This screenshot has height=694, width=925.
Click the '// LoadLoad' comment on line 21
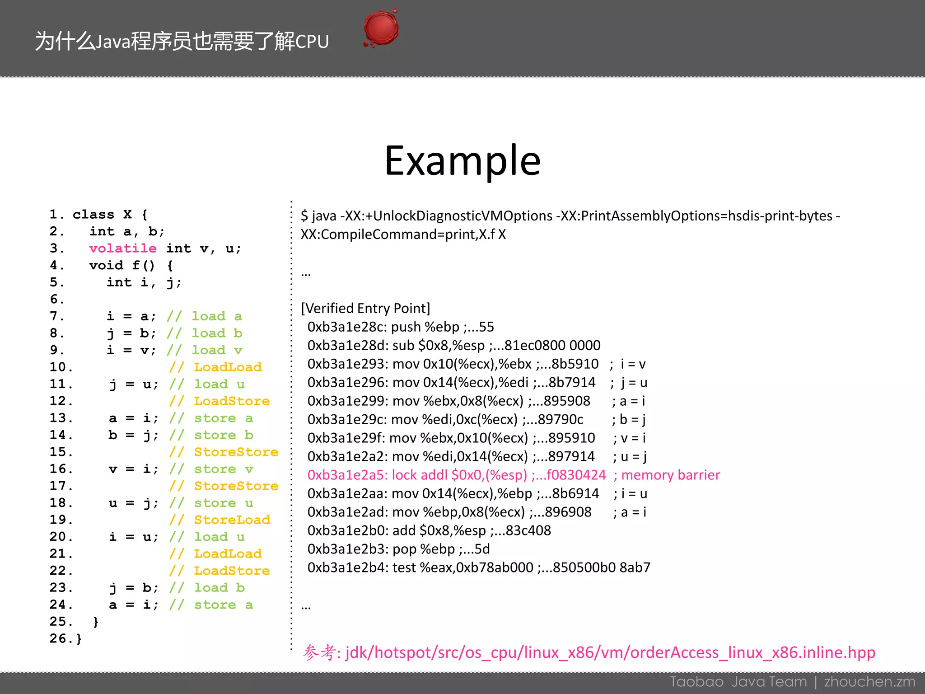[x=215, y=554]
